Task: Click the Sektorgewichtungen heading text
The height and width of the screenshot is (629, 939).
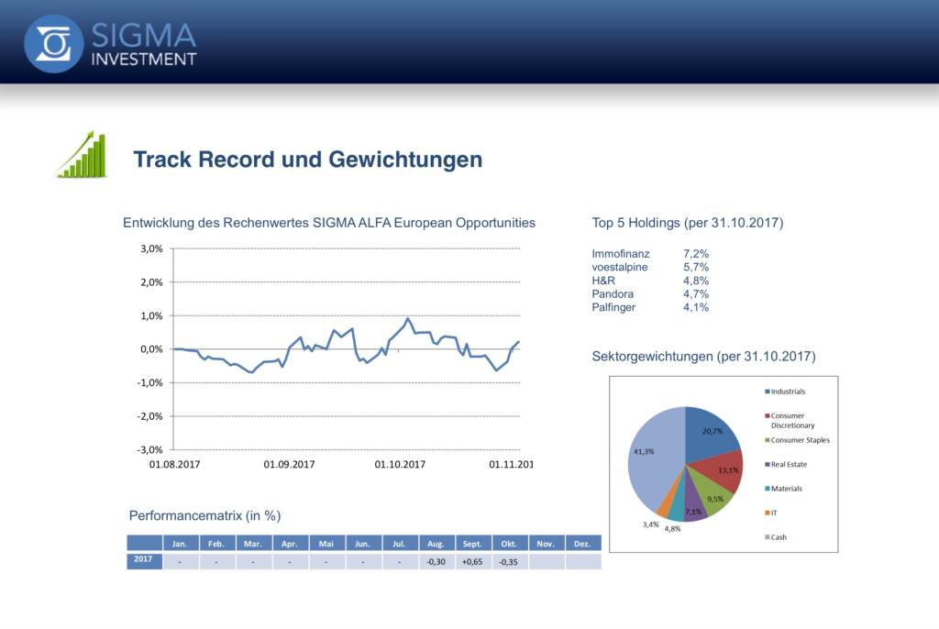Action: (x=703, y=356)
